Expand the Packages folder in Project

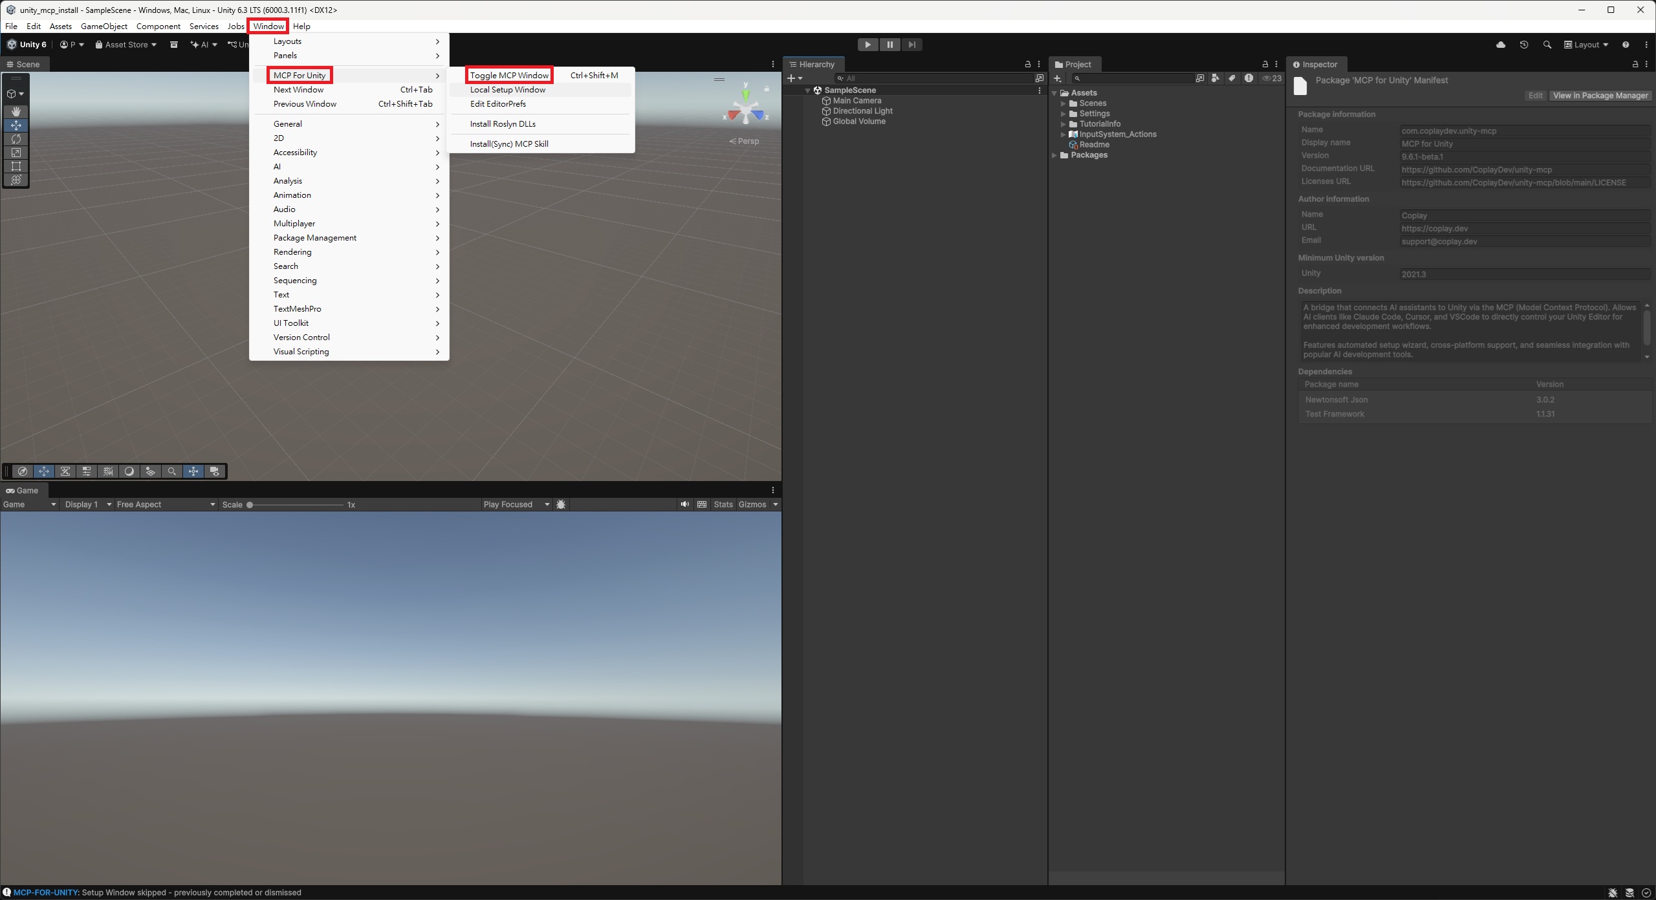click(1054, 155)
